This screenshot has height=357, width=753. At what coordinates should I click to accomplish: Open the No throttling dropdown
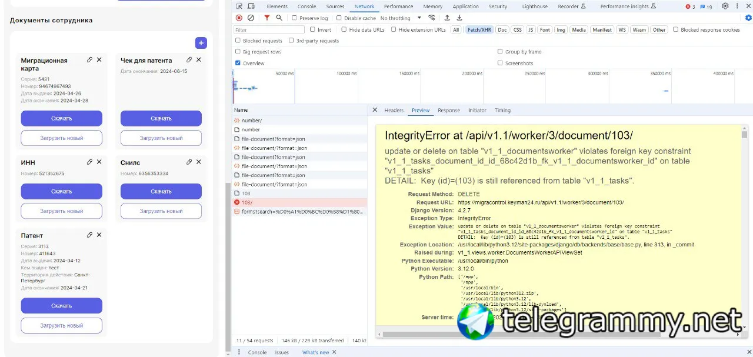click(400, 18)
